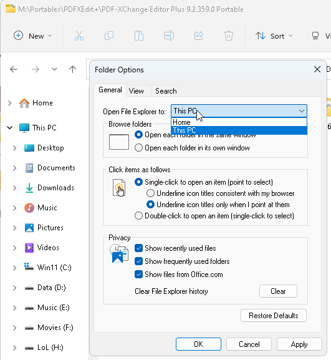The width and height of the screenshot is (331, 360).
Task: Disable Show files from Office.com
Action: (x=138, y=275)
